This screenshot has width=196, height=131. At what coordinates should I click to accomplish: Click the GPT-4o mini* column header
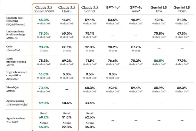(x=136, y=9)
